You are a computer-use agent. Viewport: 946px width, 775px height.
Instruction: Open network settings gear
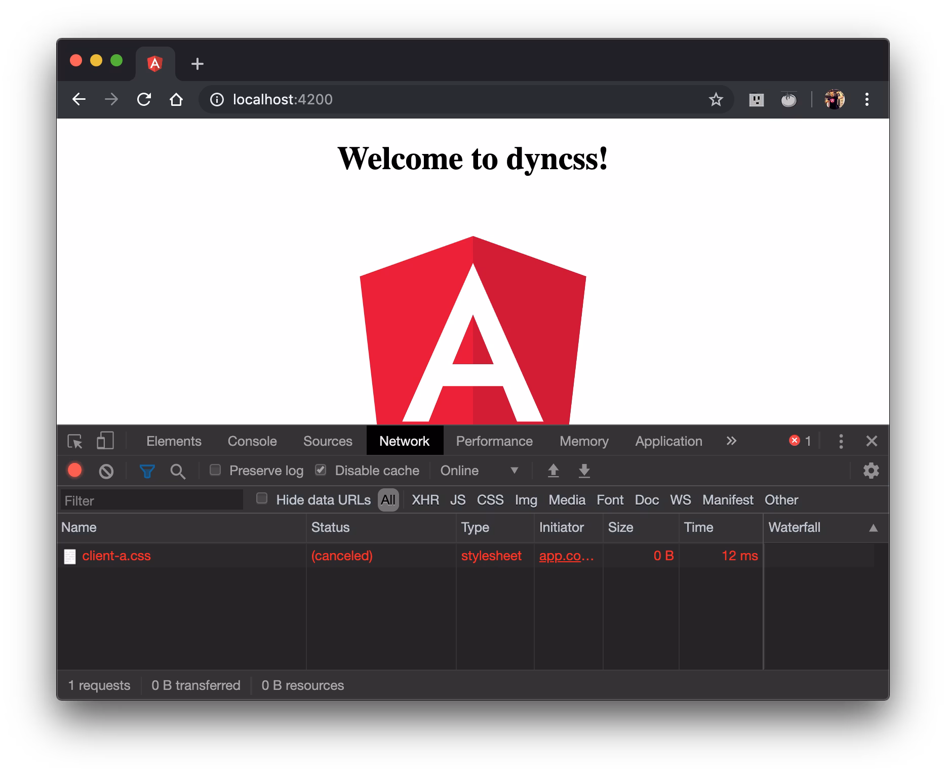point(871,471)
